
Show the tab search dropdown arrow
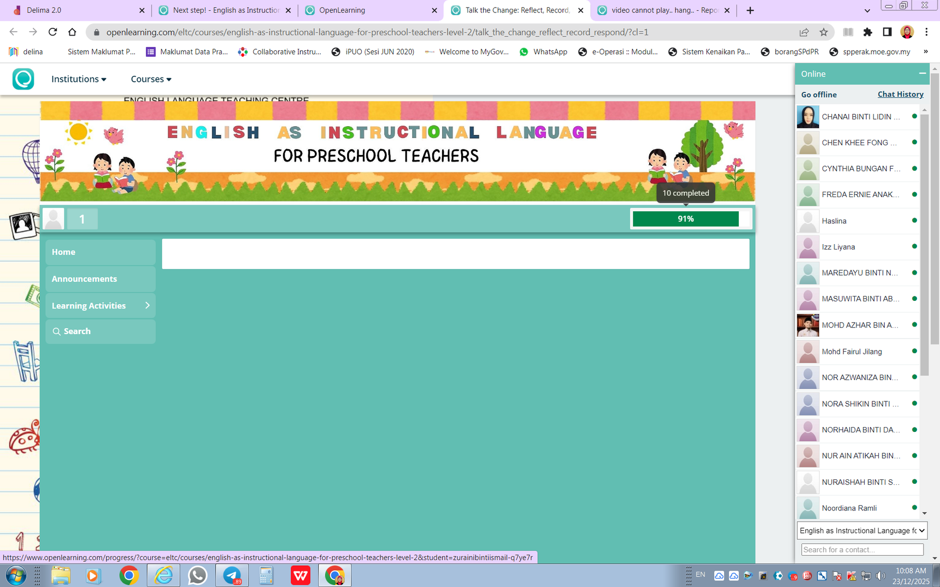click(x=867, y=10)
